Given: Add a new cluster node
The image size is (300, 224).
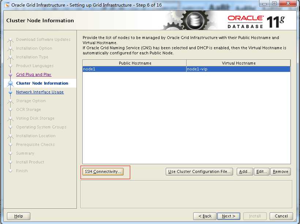Looking at the screenshot, I should pyautogui.click(x=245, y=171).
